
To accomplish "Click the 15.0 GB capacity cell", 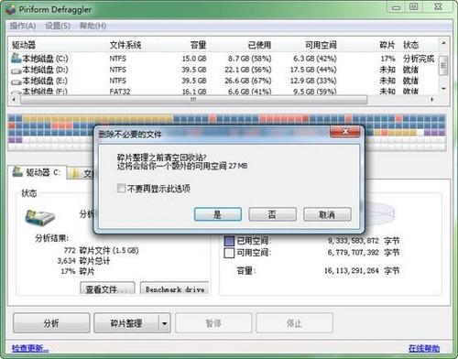I will point(194,59).
